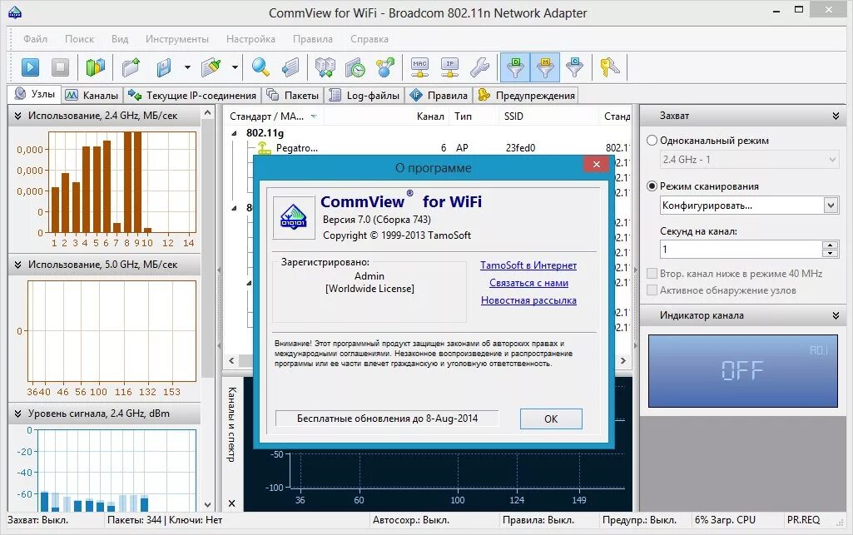Open the IP aliases toolbar icon

point(450,67)
